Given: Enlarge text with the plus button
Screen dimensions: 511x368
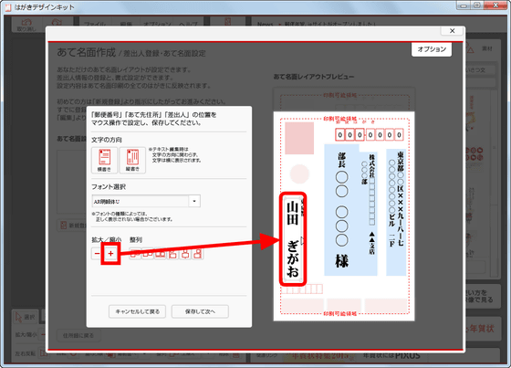Looking at the screenshot, I should coord(110,253).
